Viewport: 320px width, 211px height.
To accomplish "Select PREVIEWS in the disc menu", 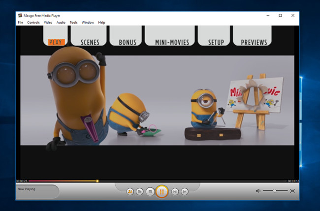I will point(254,42).
